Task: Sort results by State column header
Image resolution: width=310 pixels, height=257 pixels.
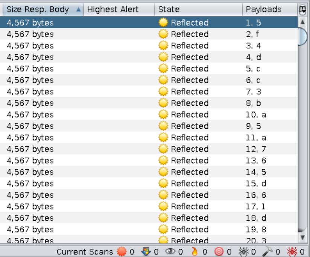Action: tap(169, 10)
